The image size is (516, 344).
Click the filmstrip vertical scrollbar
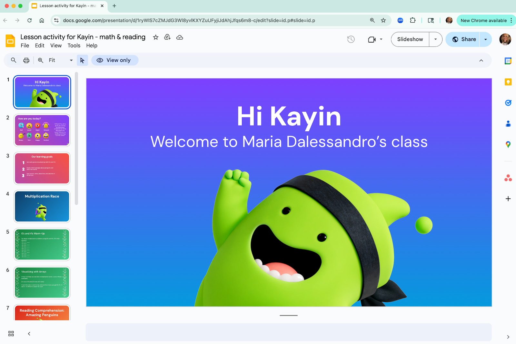click(x=76, y=139)
